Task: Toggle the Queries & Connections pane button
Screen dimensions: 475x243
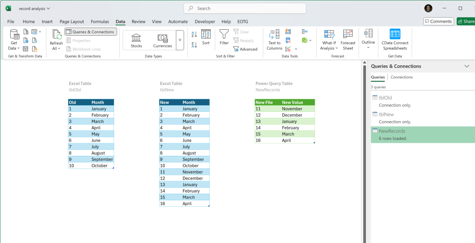Action: pyautogui.click(x=90, y=32)
